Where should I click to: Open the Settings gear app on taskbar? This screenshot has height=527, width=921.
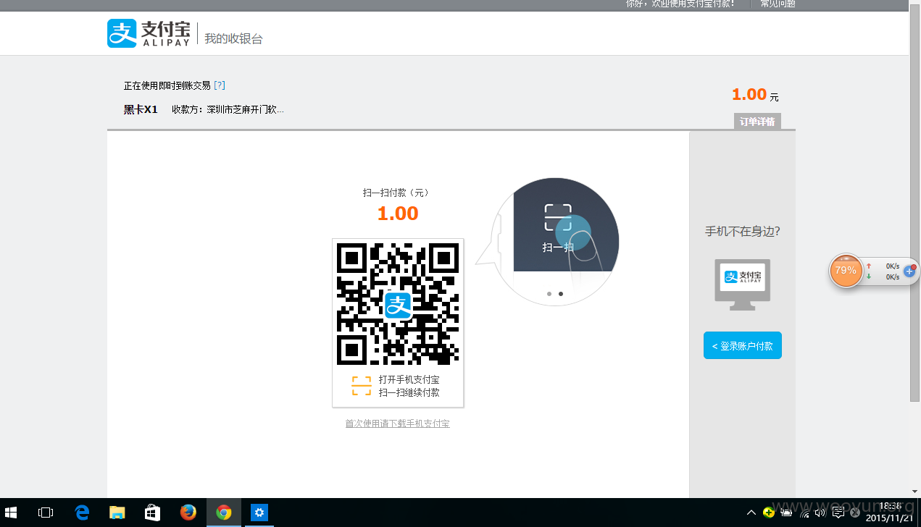pyautogui.click(x=259, y=513)
